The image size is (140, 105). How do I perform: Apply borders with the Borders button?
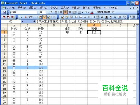[x=80, y=12]
